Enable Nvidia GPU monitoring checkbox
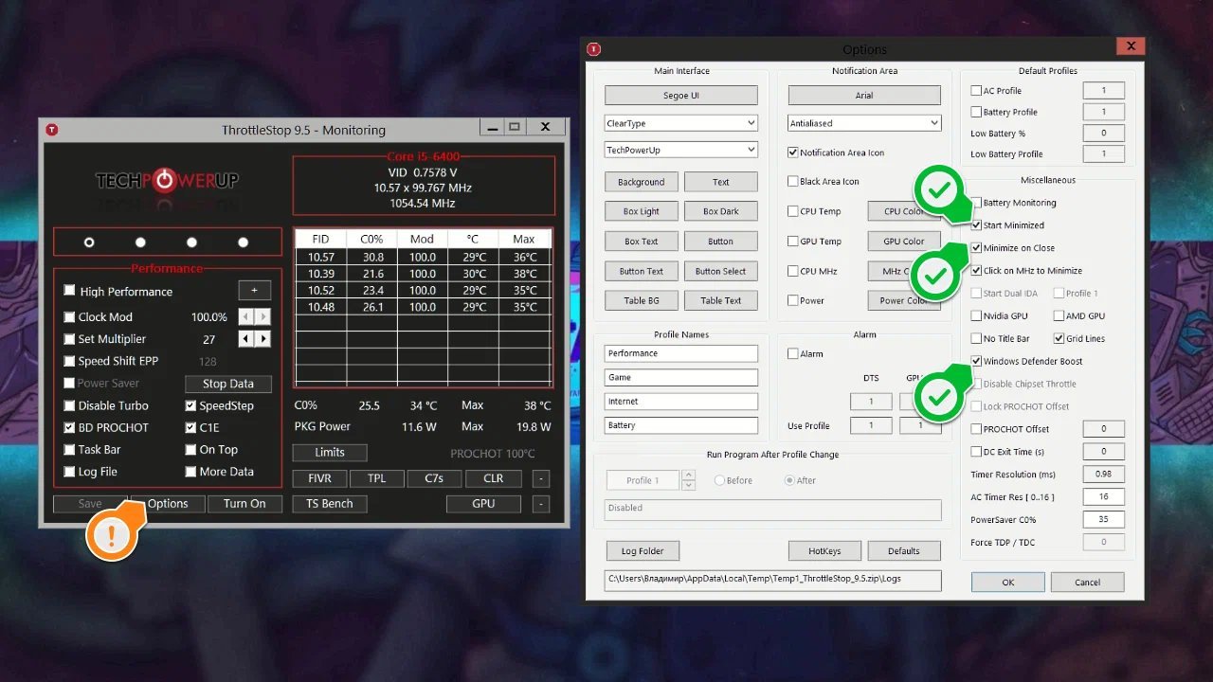Screen dimensions: 1213x682 coord(977,315)
